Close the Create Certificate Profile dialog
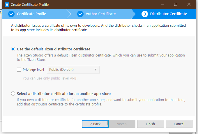 189,4
